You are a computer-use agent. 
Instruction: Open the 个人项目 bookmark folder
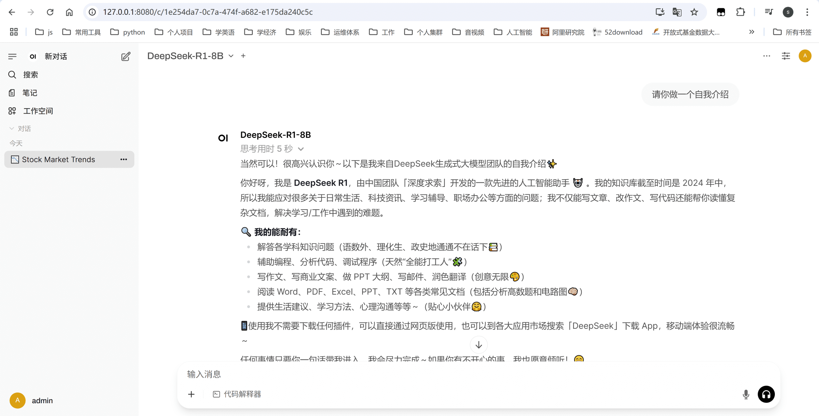173,32
